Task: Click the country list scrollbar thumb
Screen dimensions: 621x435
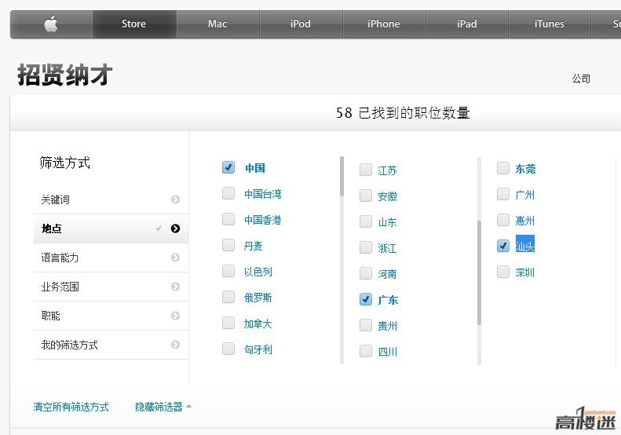Action: pos(342,177)
